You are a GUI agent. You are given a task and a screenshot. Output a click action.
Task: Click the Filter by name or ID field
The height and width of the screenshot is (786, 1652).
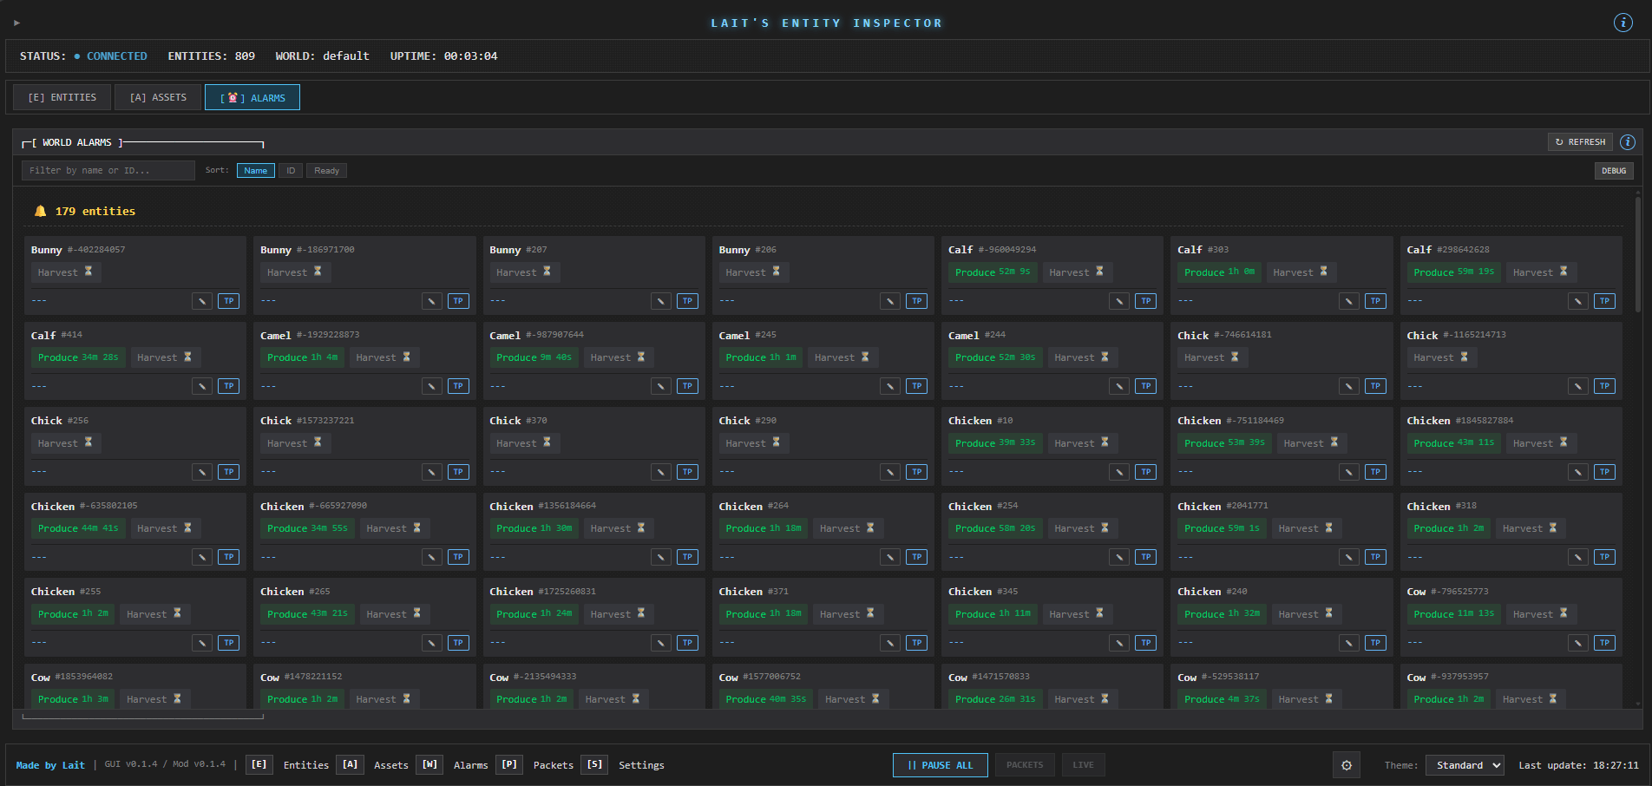(x=108, y=171)
